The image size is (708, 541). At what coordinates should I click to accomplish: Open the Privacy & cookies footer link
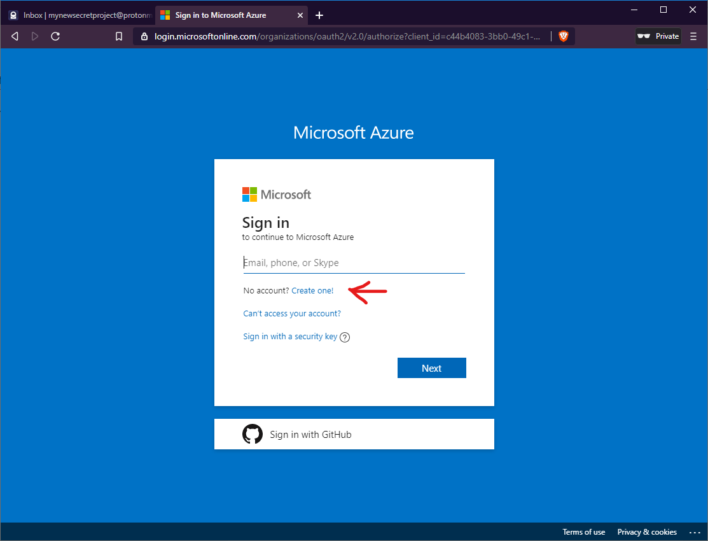click(646, 532)
